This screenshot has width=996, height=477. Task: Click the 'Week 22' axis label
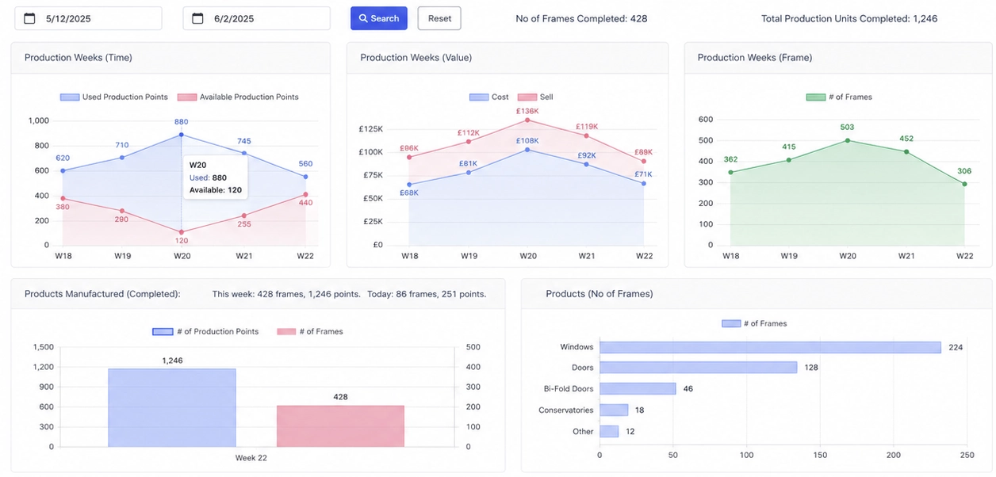click(x=251, y=458)
